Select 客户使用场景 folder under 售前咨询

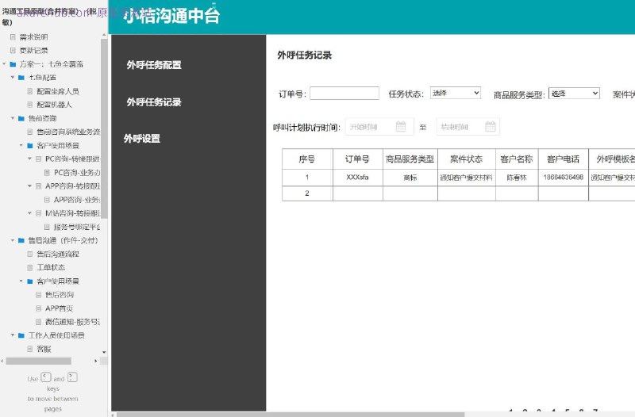tap(57, 146)
